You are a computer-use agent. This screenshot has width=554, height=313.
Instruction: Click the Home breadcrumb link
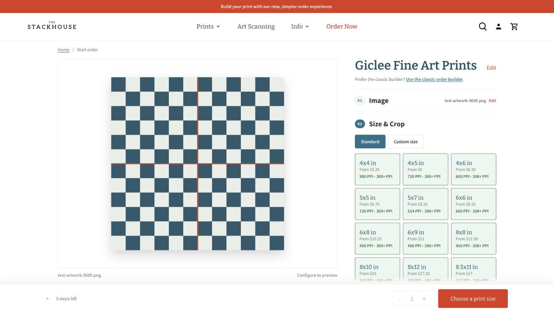tap(63, 50)
